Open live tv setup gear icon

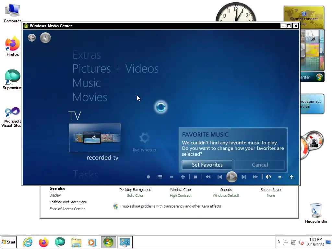(145, 138)
